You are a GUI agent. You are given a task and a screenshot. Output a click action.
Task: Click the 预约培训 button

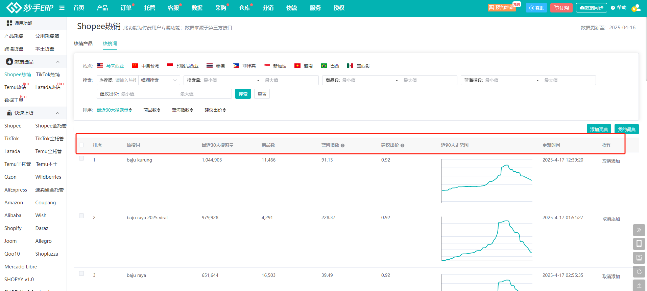(502, 8)
